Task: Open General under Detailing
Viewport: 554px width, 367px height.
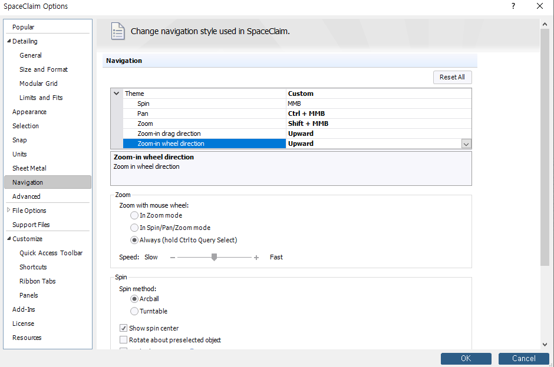Action: (x=31, y=55)
